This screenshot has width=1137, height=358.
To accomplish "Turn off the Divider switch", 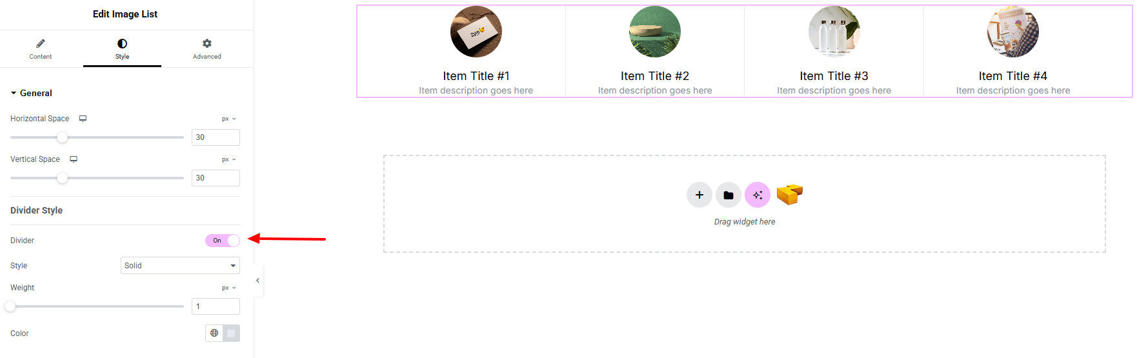I will [x=223, y=241].
